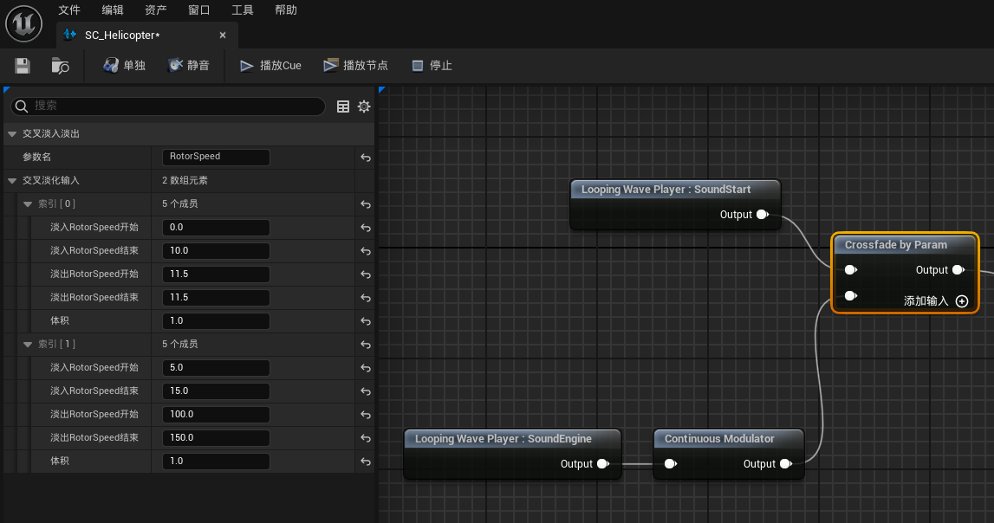Reset index 1 淡入RotorSpeed开始 value 5.0

(x=366, y=369)
